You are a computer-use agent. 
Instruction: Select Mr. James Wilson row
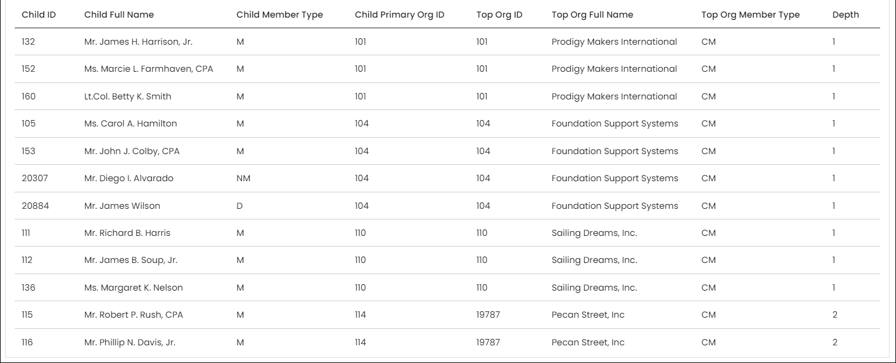[x=447, y=206]
